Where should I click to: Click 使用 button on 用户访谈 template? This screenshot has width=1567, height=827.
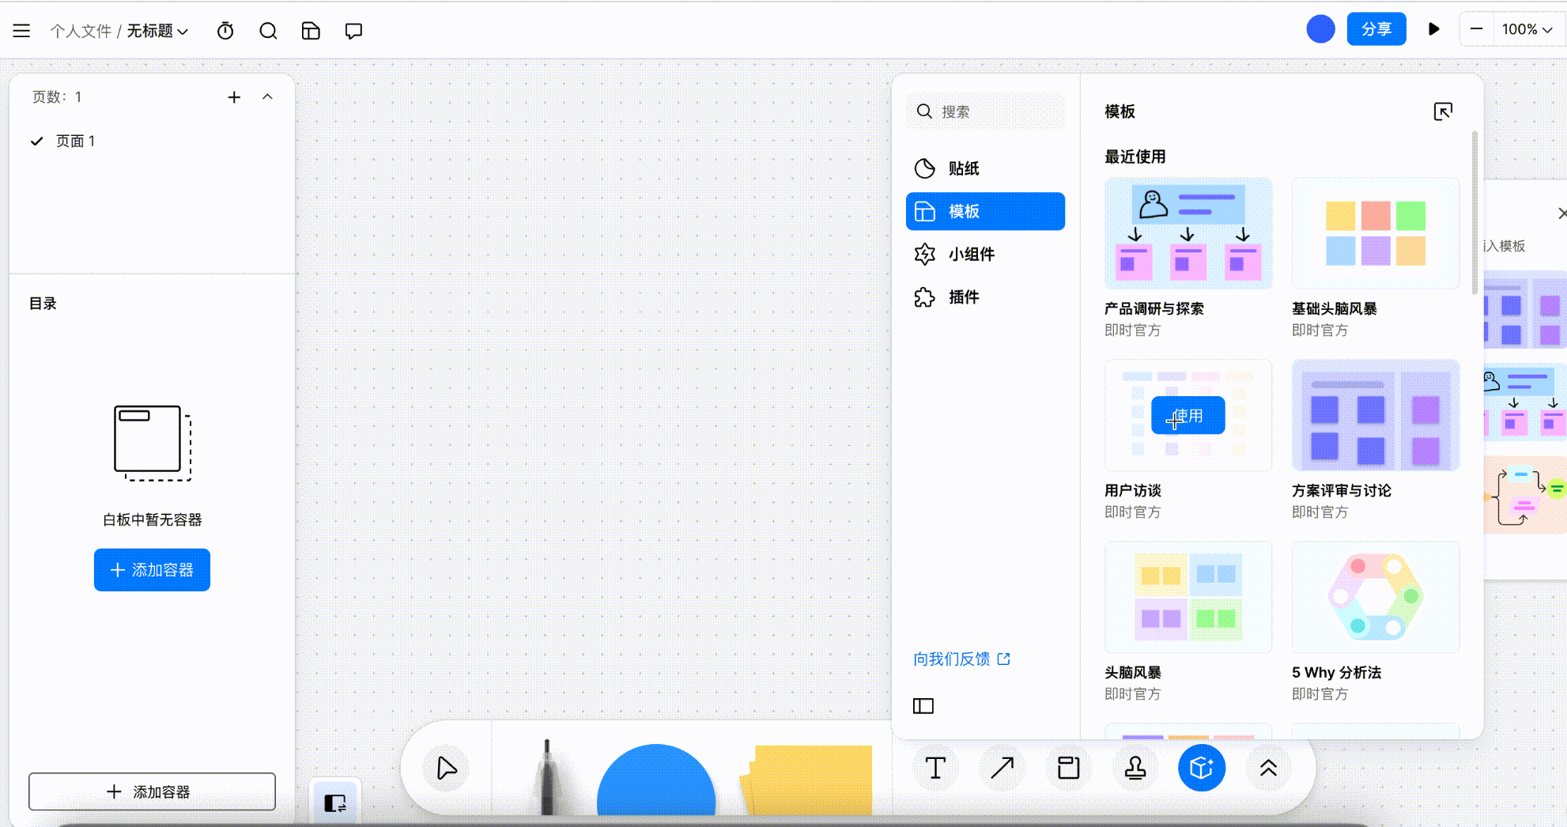coord(1188,415)
